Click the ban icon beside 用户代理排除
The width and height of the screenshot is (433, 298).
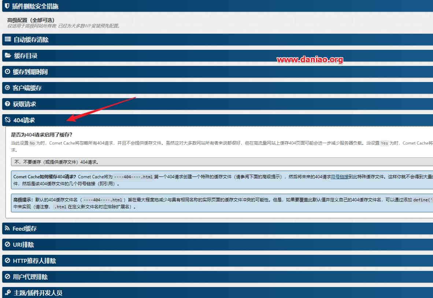point(7,276)
